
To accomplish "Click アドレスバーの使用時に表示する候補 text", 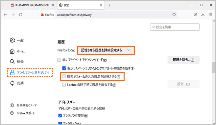I will coord(82,109).
